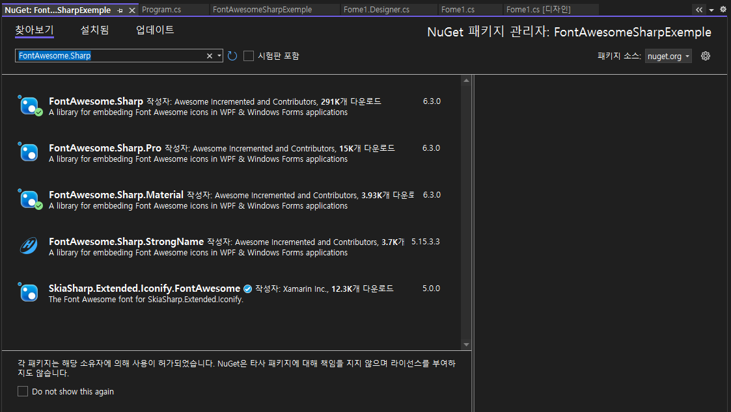Click the SkiaSharp.Extended.Iconify.FontAwesome package icon
Image resolution: width=731 pixels, height=412 pixels.
29,293
